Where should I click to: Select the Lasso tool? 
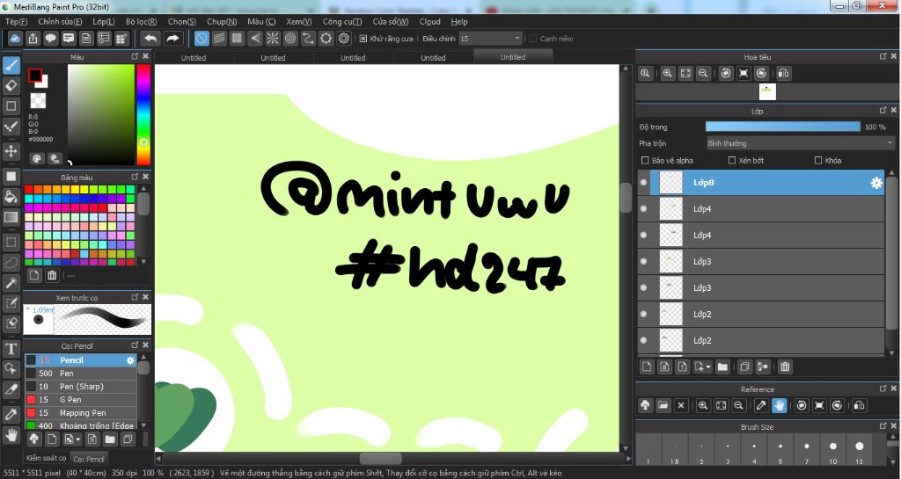pos(11,262)
